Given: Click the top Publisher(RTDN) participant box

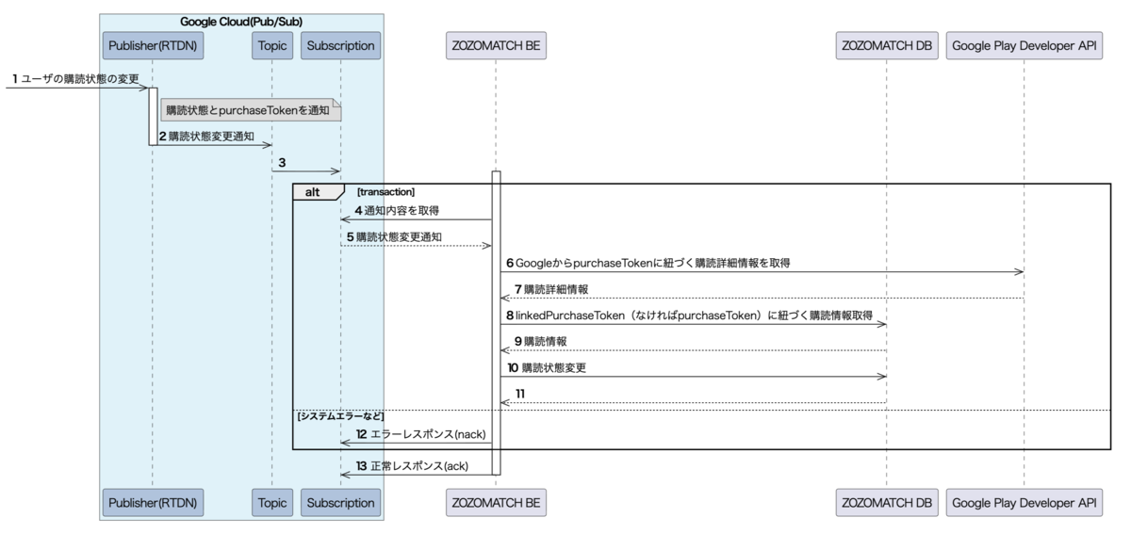Looking at the screenshot, I should pos(152,44).
